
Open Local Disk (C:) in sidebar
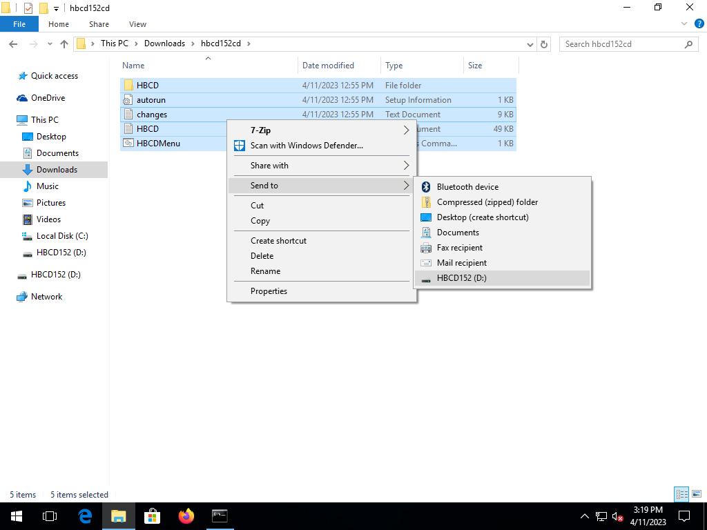point(62,236)
